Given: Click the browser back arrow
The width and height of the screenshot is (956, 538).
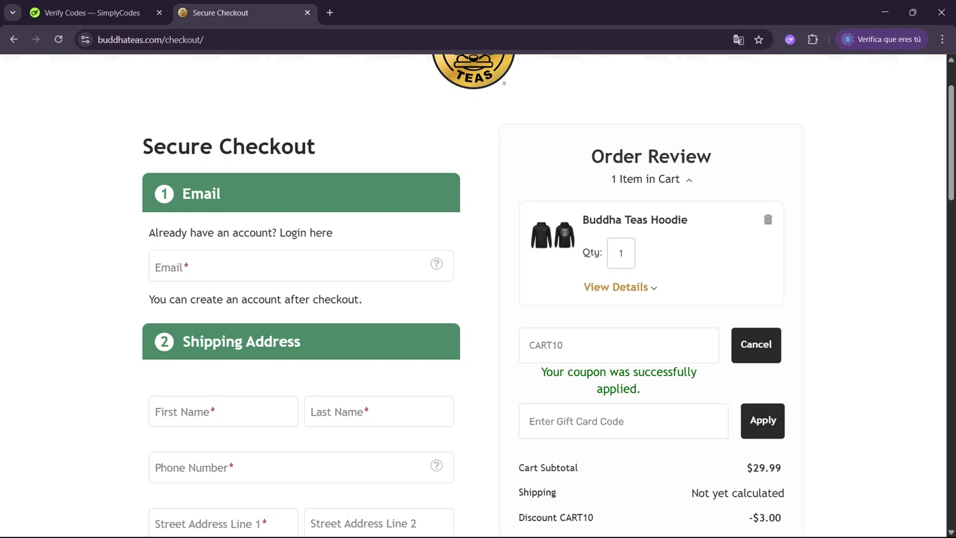Looking at the screenshot, I should click(14, 40).
